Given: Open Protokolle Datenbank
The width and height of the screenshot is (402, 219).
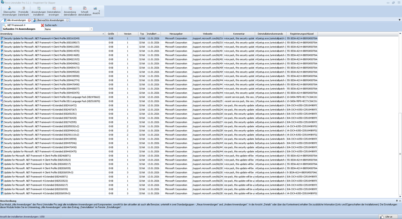Looking at the screenshot, I should pos(24,11).
